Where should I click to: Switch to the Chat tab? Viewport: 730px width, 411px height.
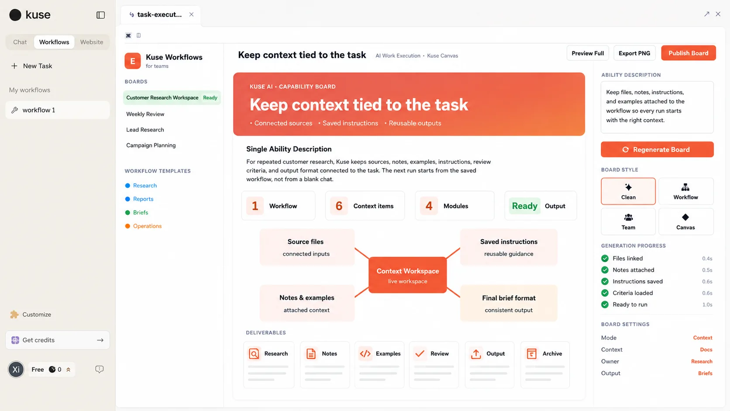[20, 42]
